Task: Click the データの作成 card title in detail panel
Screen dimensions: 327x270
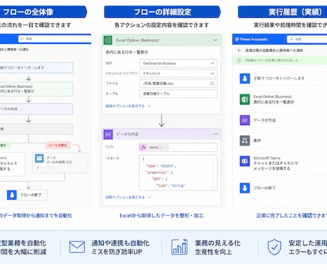Action: coord(127,134)
